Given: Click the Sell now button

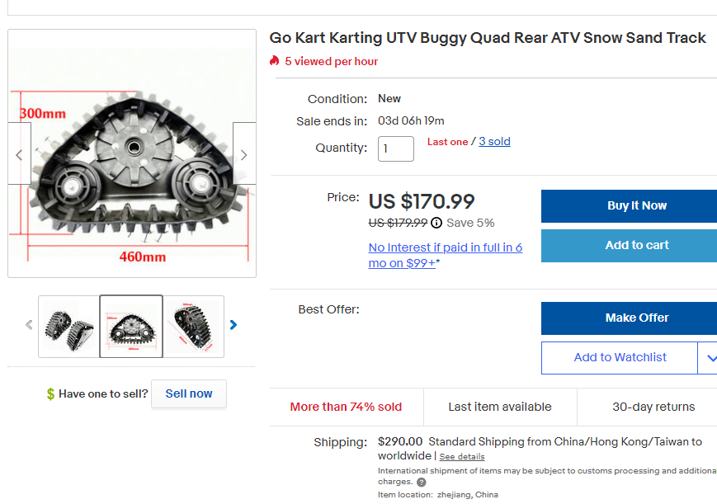Looking at the screenshot, I should pyautogui.click(x=189, y=393).
